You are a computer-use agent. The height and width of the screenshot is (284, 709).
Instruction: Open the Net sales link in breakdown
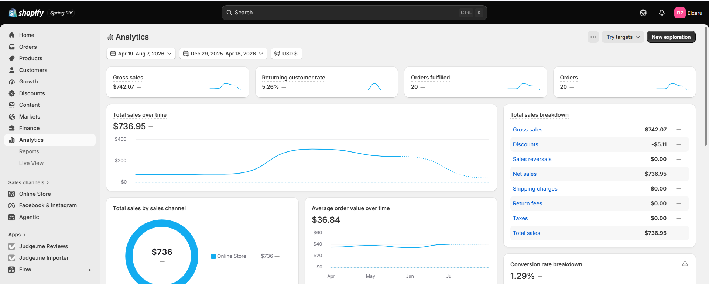pyautogui.click(x=524, y=174)
